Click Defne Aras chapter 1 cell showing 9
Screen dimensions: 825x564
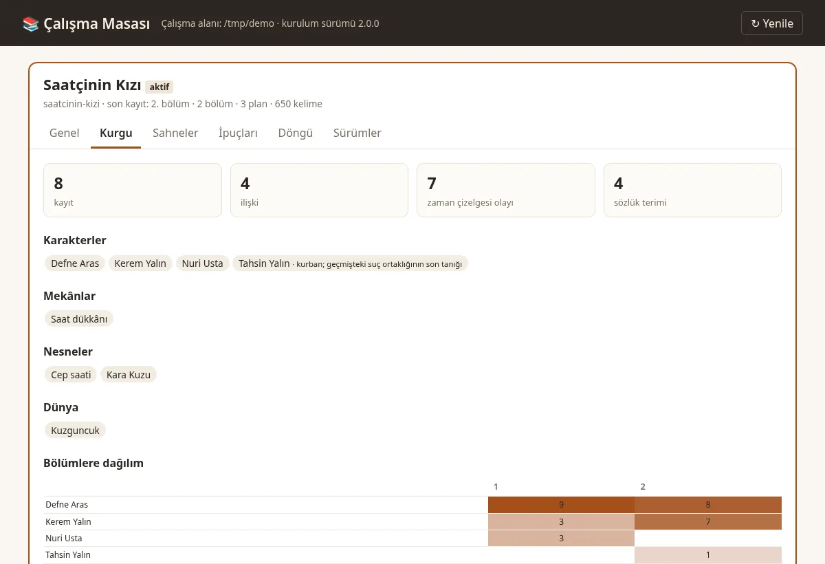tap(561, 505)
